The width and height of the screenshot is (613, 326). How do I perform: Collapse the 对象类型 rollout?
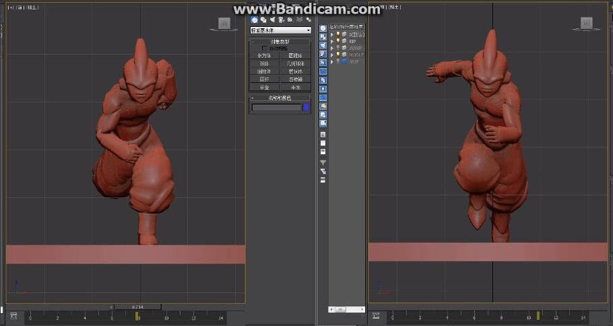pos(280,42)
